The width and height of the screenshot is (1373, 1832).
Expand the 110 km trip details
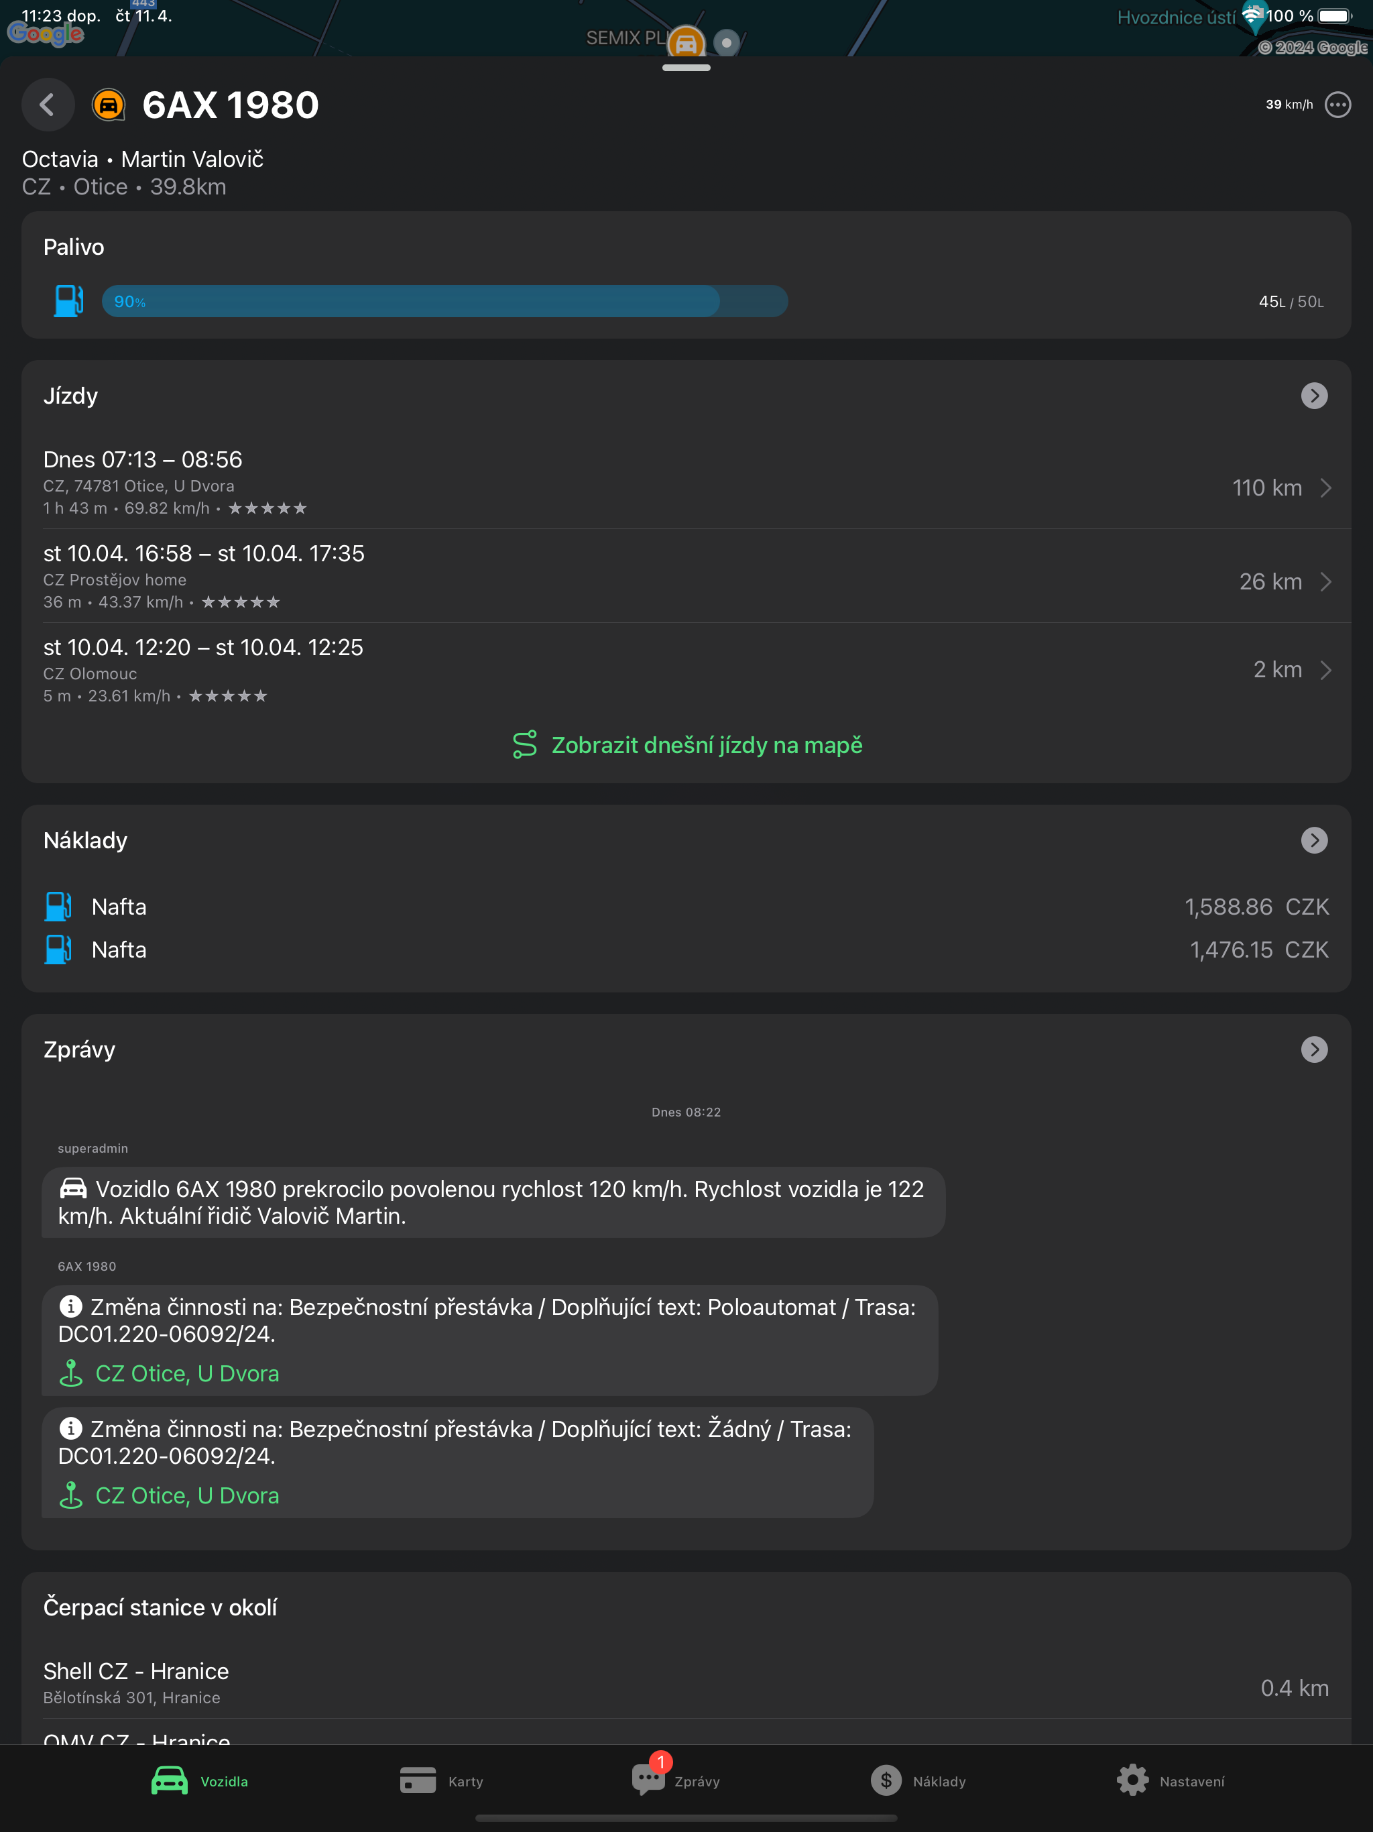tap(1326, 488)
